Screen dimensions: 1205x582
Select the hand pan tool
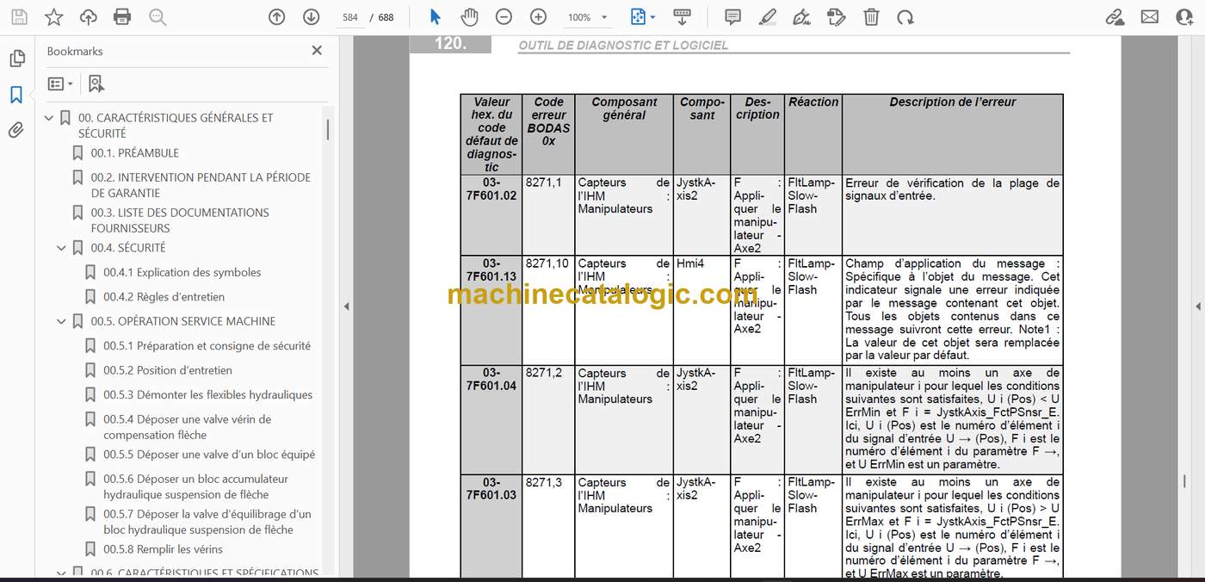click(469, 16)
